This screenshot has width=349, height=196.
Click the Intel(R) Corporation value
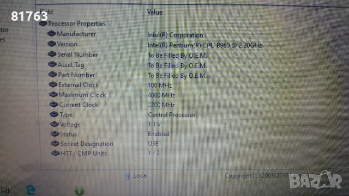click(175, 35)
